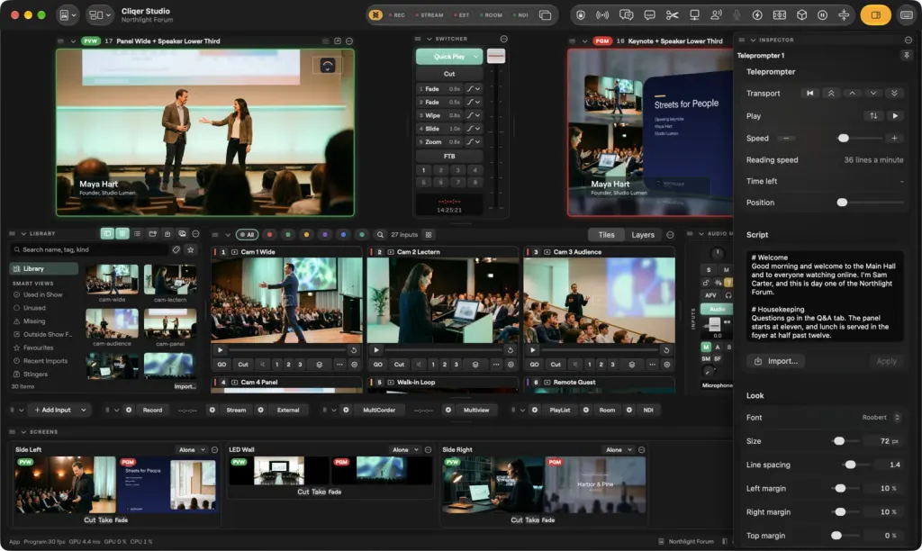Open the Side Left screen Alone dropdown
The image size is (922, 551).
click(x=193, y=450)
